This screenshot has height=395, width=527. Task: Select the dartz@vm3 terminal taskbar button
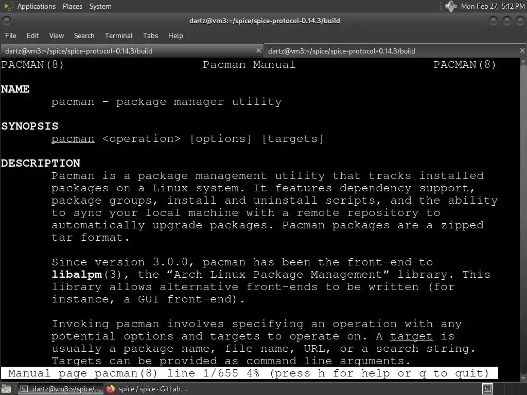pyautogui.click(x=61, y=389)
